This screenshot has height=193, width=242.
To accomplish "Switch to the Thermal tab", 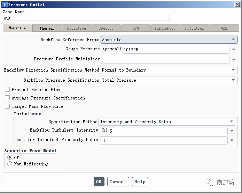I will pos(47,28).
